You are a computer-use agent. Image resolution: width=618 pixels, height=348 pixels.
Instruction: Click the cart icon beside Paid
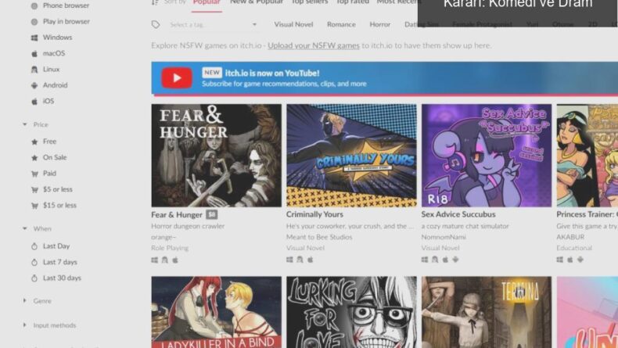(x=34, y=174)
